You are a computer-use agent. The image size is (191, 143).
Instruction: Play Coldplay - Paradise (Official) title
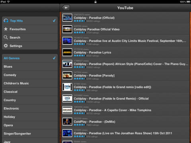94,18
